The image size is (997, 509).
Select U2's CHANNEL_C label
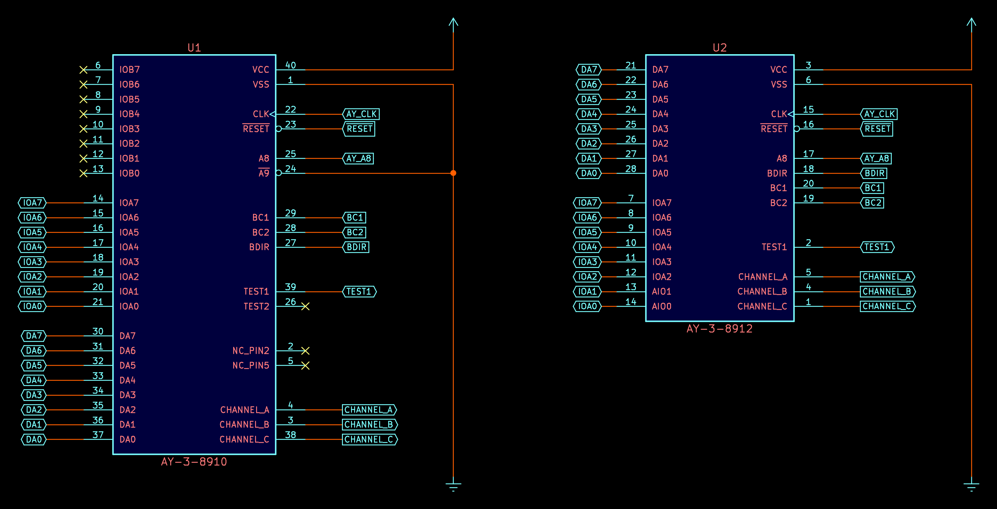888,306
